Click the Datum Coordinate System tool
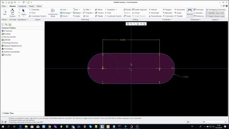229x129 pixels. 38,16
